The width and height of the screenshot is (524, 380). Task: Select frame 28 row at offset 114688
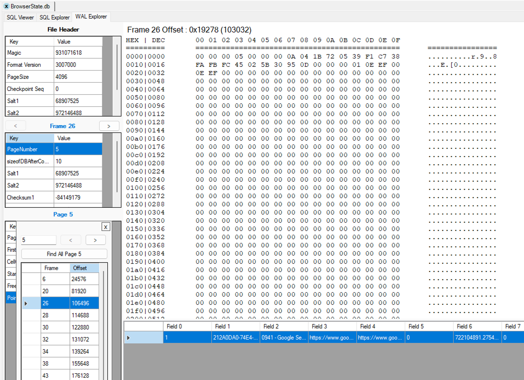tap(60, 315)
